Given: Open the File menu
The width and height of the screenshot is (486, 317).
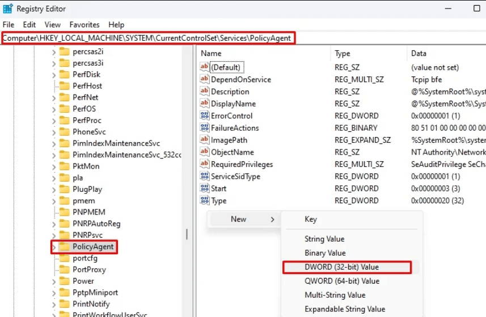Looking at the screenshot, I should (x=9, y=24).
